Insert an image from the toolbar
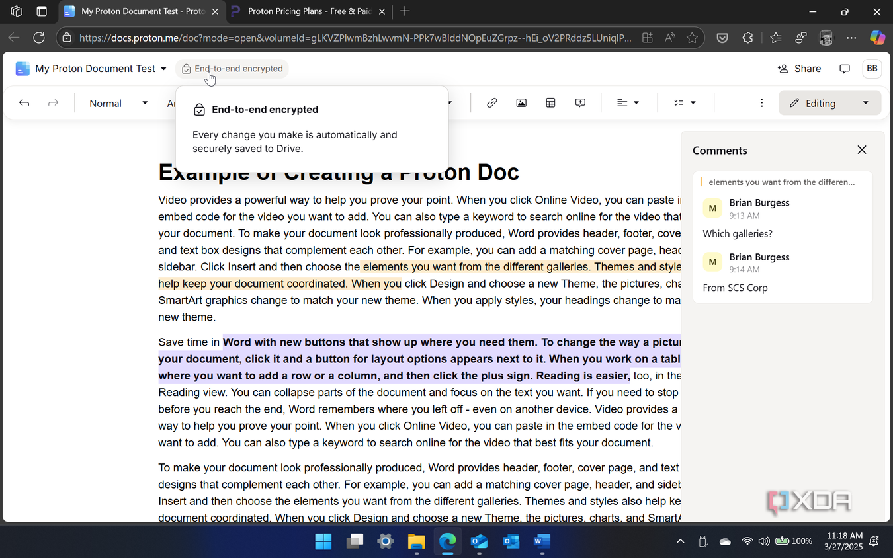893x558 pixels. coord(521,103)
